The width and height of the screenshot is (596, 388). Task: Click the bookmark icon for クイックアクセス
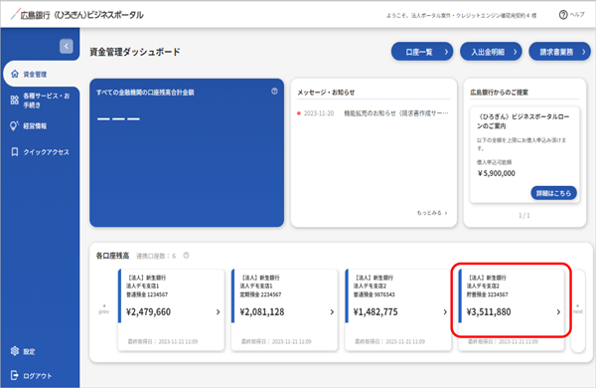point(15,152)
